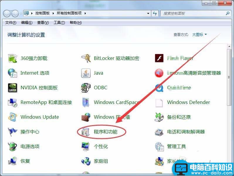
Task: Open the 管理工具 link text
Action: pyautogui.click(x=177, y=146)
